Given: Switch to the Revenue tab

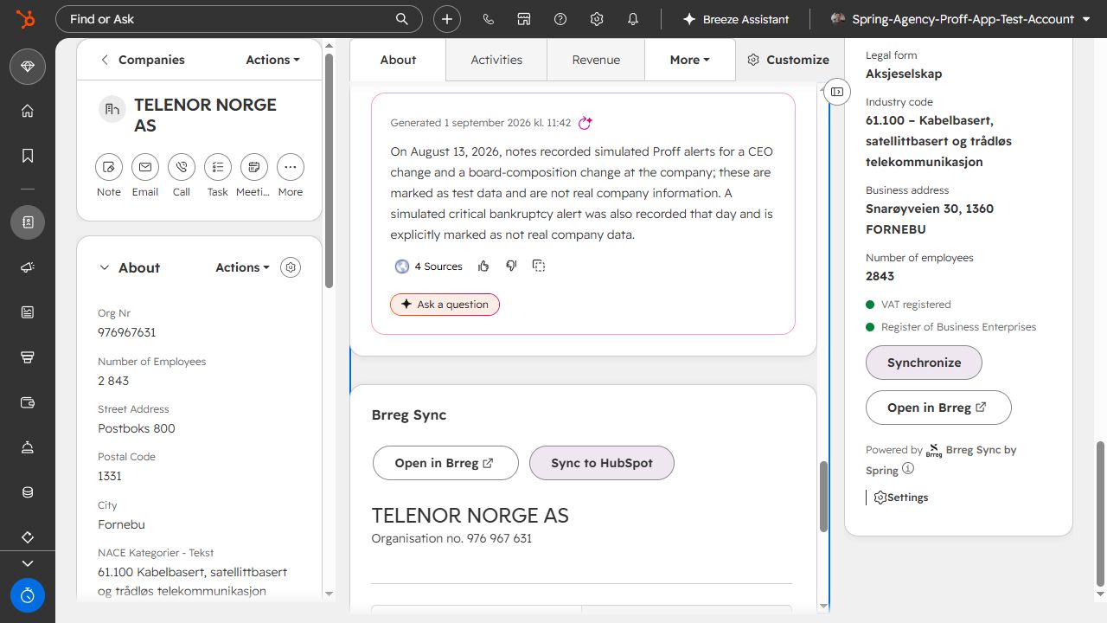Looking at the screenshot, I should [x=596, y=60].
